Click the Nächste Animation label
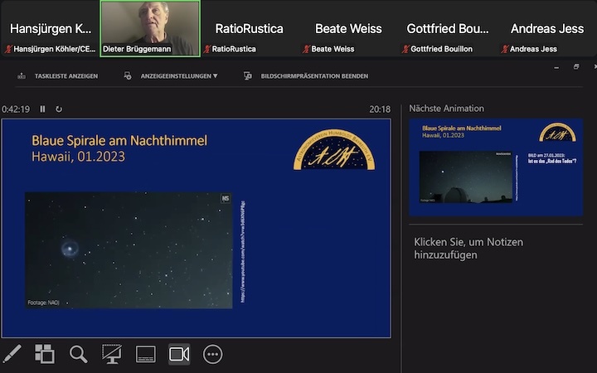The width and height of the screenshot is (597, 373). 447,109
